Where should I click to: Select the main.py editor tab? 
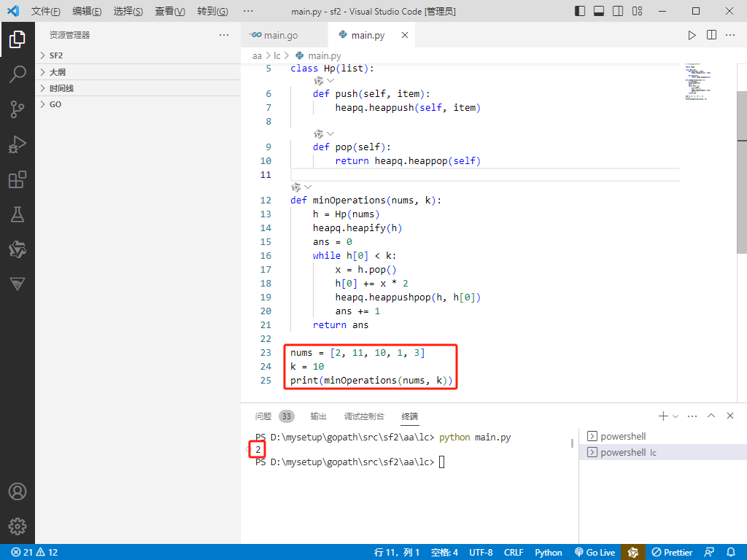pos(368,35)
